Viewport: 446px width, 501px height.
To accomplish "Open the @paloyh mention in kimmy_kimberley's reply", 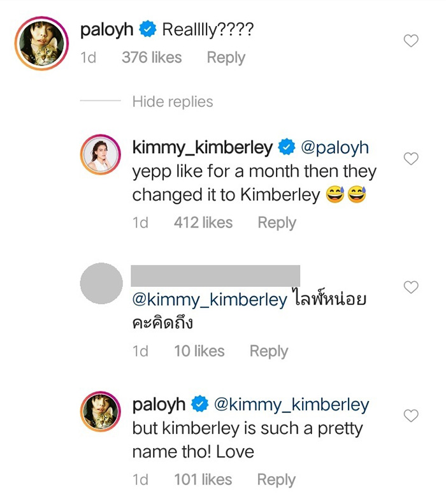I will click(334, 148).
